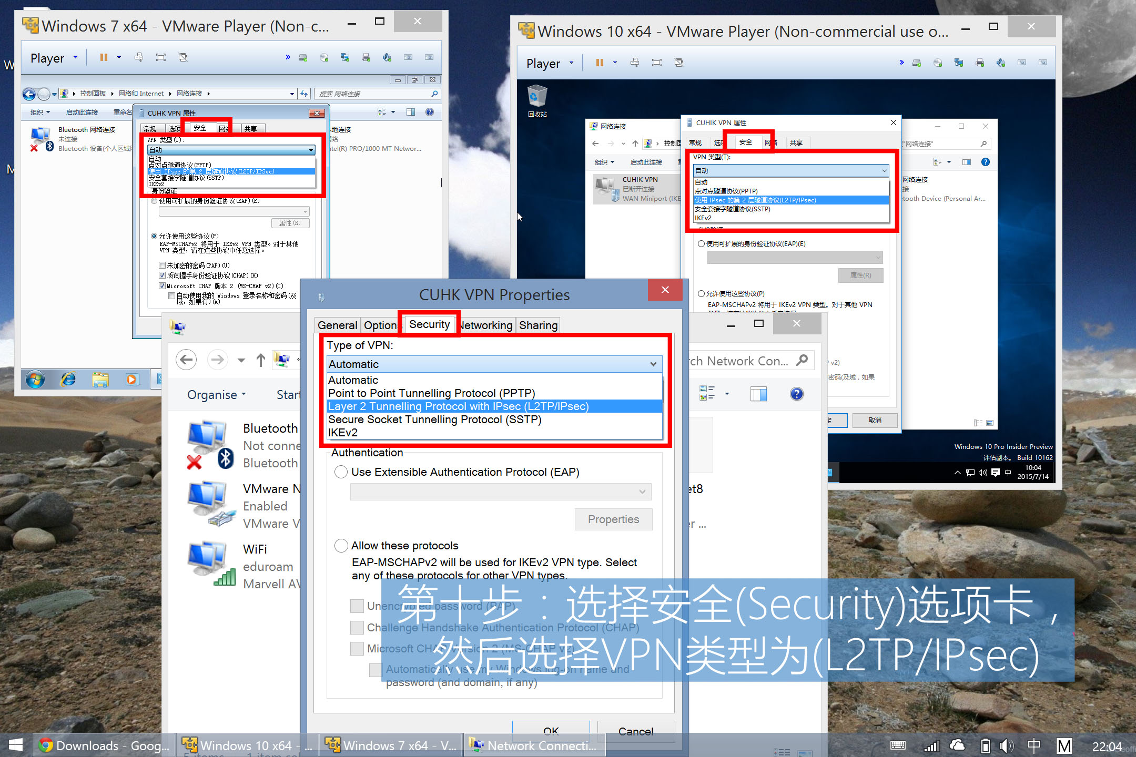The width and height of the screenshot is (1136, 757).
Task: Expand Organise menu in host Network Connections
Action: click(x=217, y=395)
